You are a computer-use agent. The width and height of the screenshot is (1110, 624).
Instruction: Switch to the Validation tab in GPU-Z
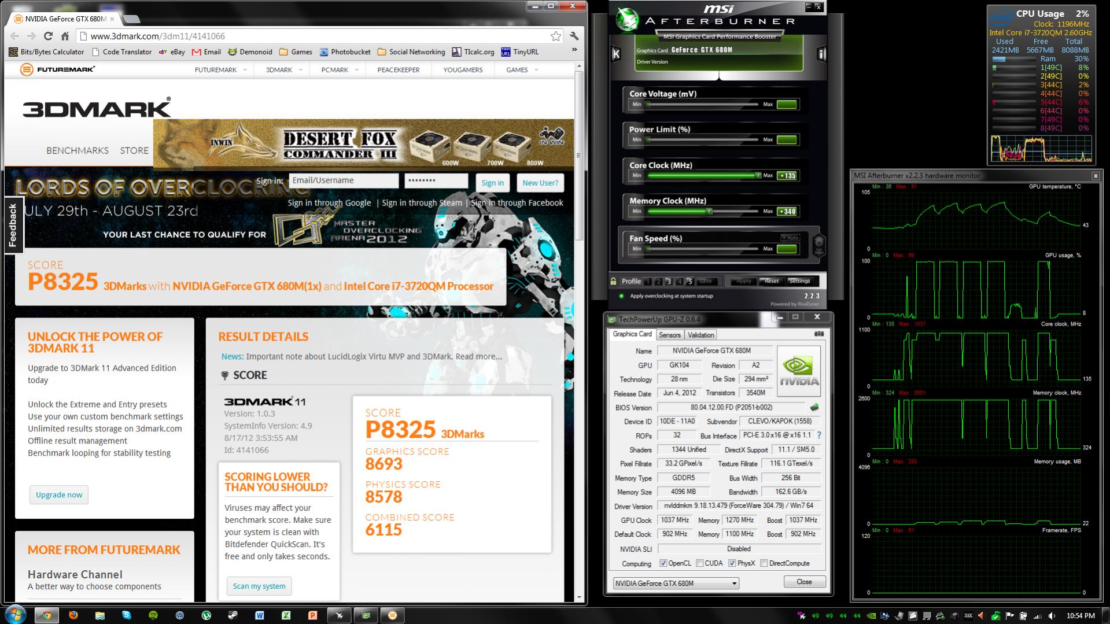[700, 335]
